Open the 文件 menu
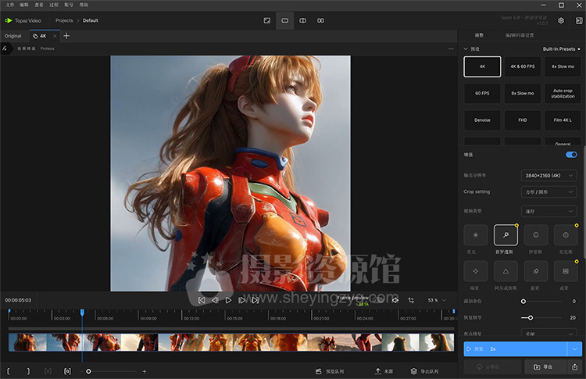 coord(10,5)
